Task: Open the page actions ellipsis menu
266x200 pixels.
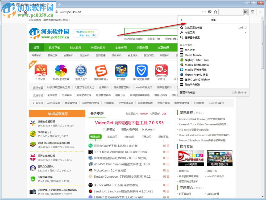Action: coord(204,12)
